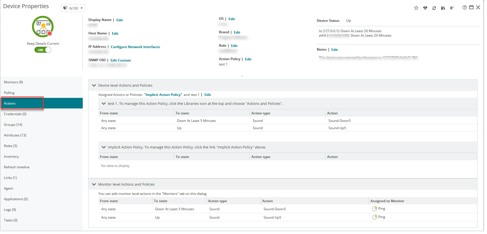
Task: Open the Inventory tab
Action: [x=42, y=157]
